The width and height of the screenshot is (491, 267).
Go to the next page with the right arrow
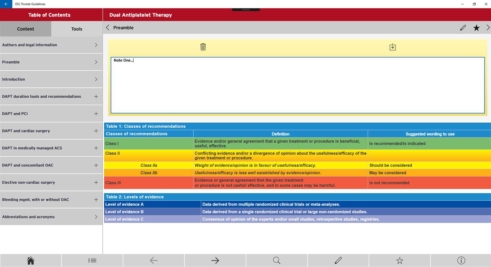point(215,261)
